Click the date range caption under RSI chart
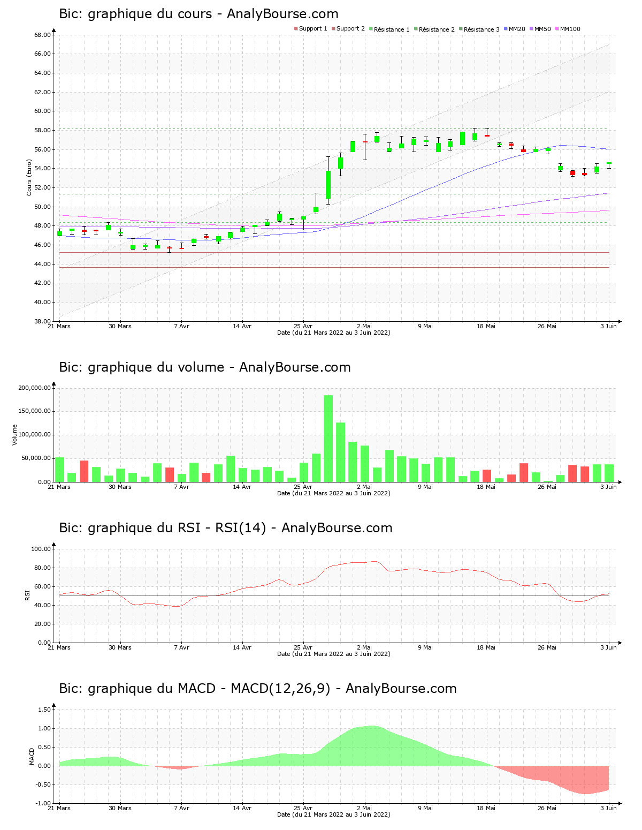Screen dimensions: 642x830 click(x=334, y=654)
